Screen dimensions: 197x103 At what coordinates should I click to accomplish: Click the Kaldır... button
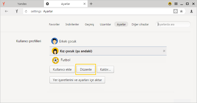[105, 69]
